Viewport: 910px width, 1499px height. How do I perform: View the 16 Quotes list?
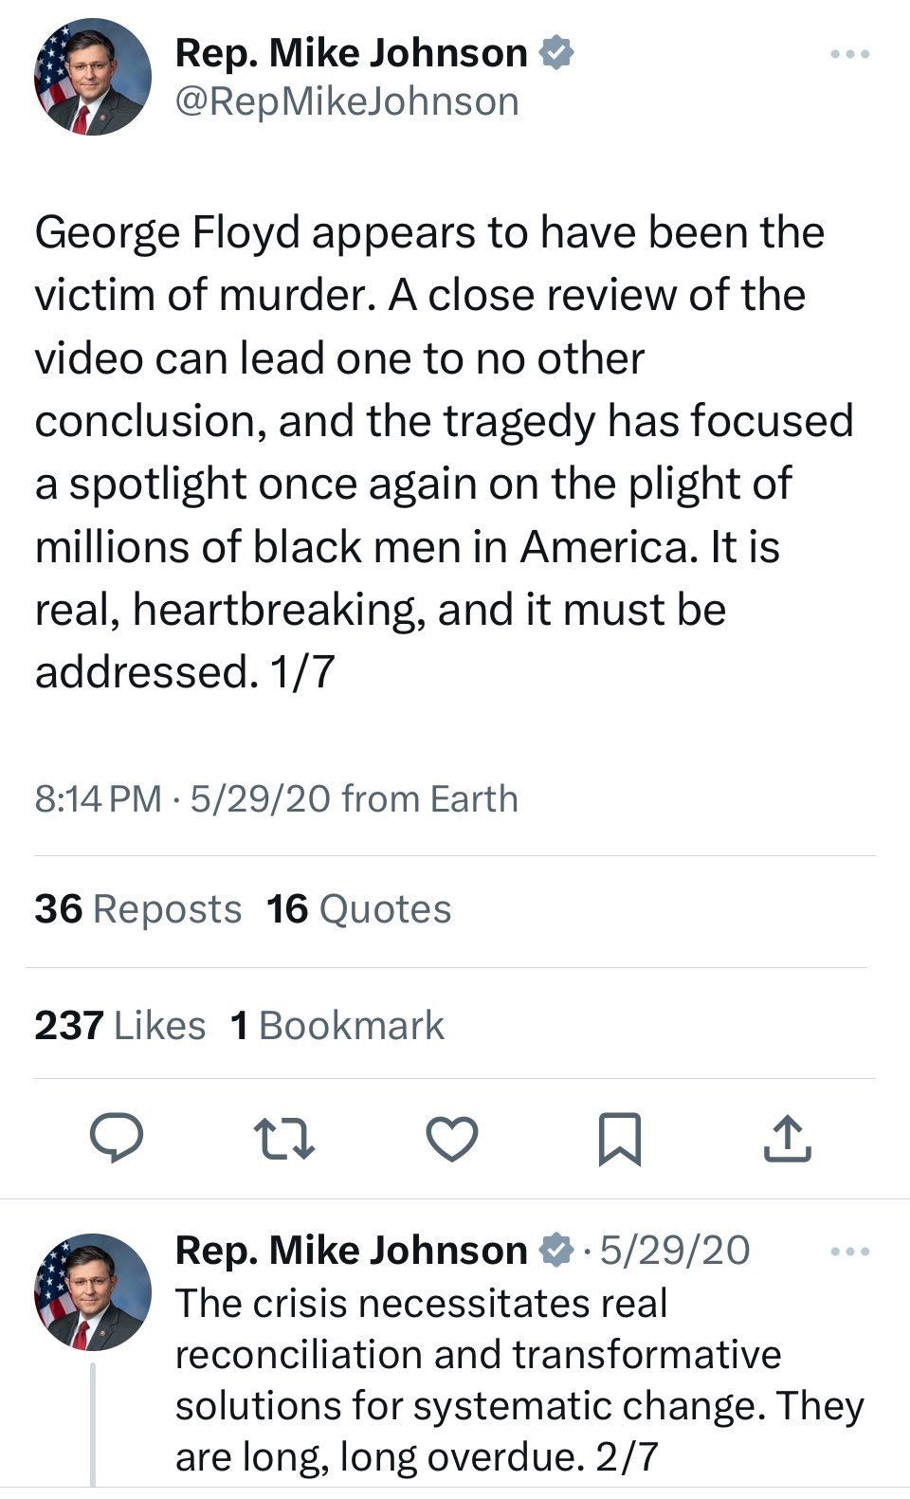pyautogui.click(x=359, y=909)
